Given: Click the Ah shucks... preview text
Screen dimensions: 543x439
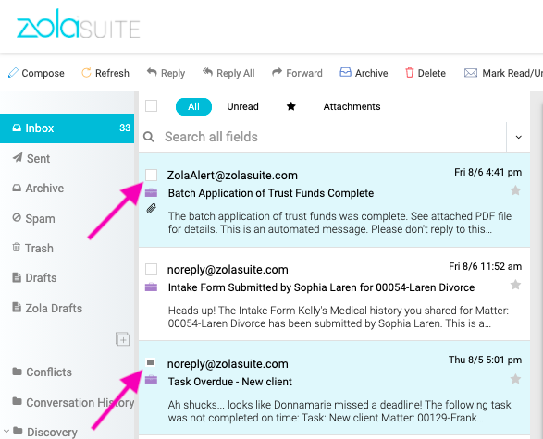Looking at the screenshot, I should (x=339, y=411).
